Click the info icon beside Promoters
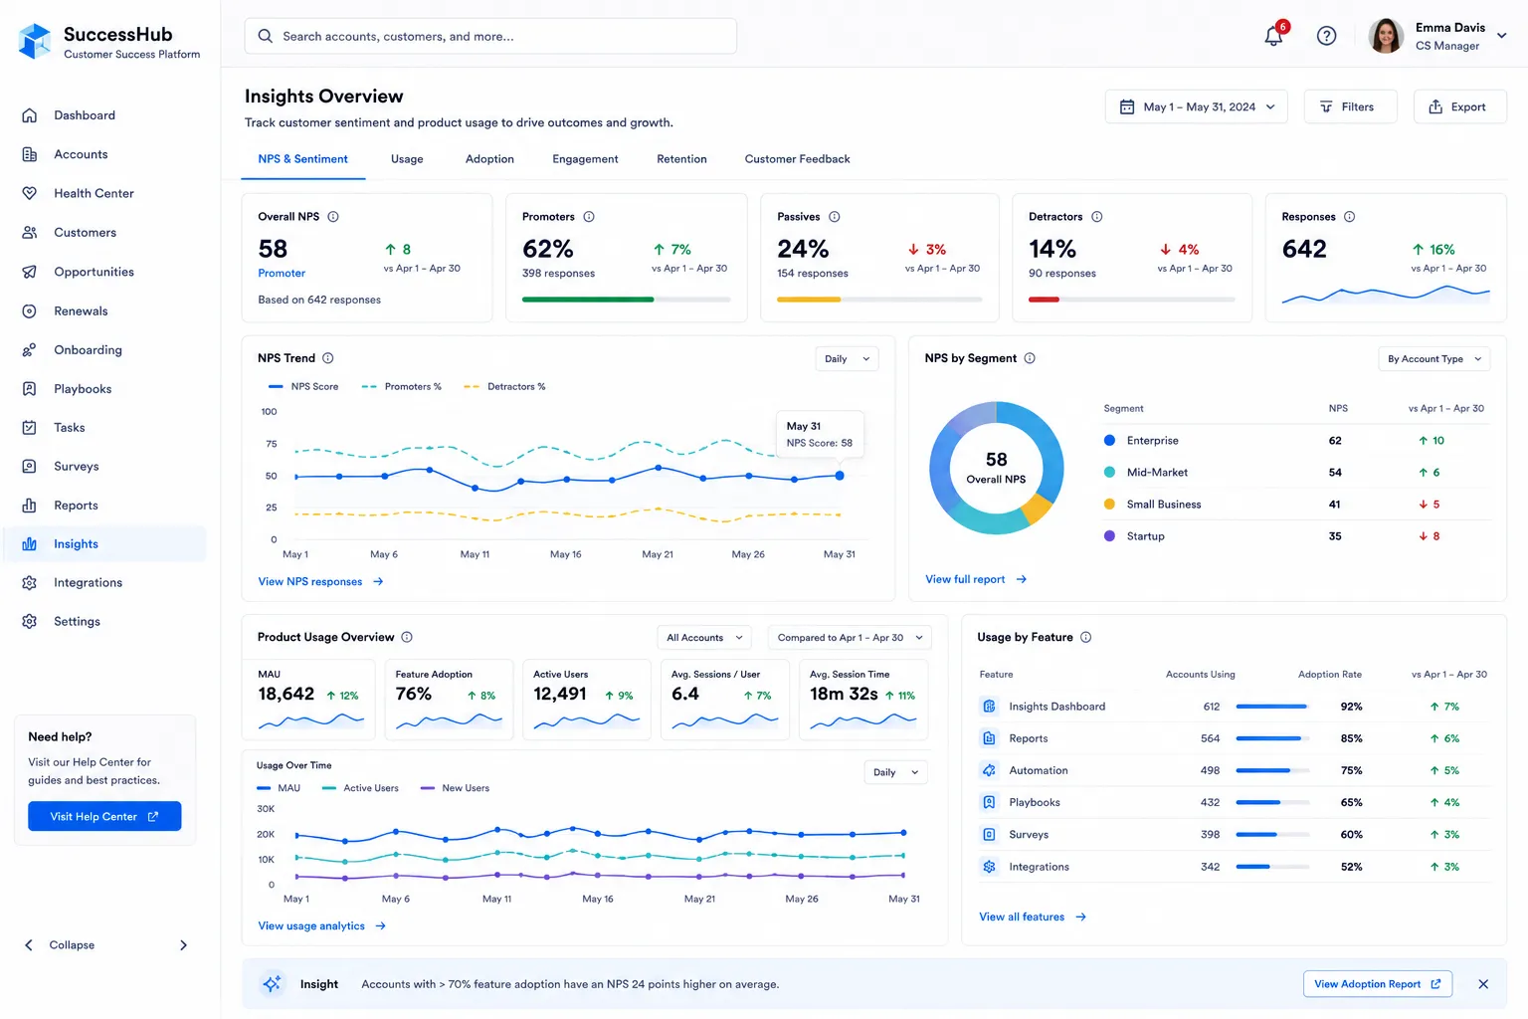 (x=589, y=217)
